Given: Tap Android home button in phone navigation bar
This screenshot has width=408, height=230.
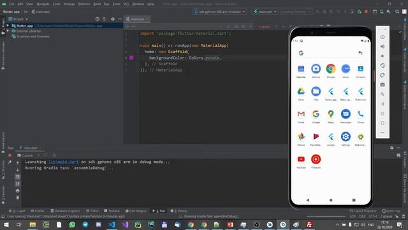Looking at the screenshot, I should tap(331, 200).
